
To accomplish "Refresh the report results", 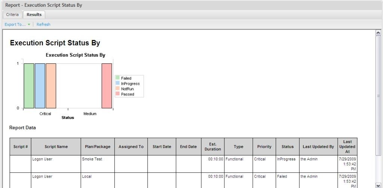I will click(x=43, y=25).
